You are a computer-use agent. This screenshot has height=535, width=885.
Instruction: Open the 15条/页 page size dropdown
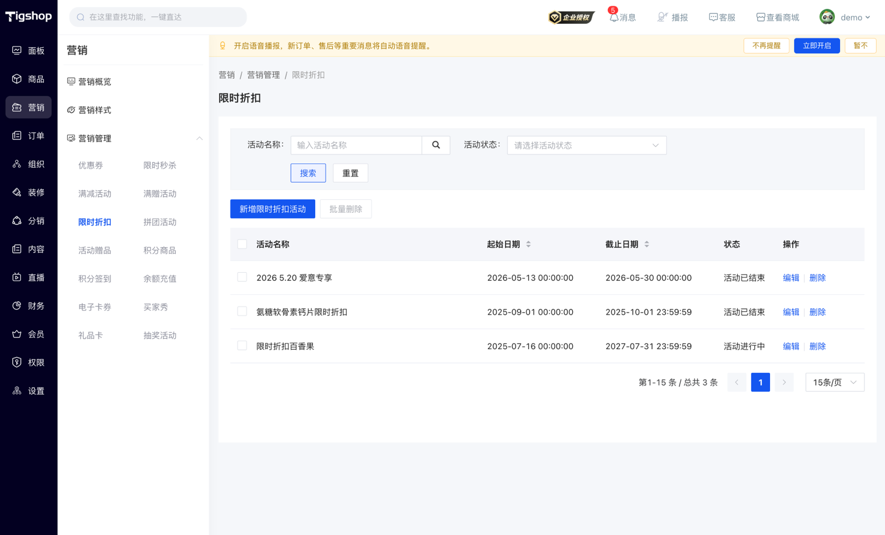[835, 382]
